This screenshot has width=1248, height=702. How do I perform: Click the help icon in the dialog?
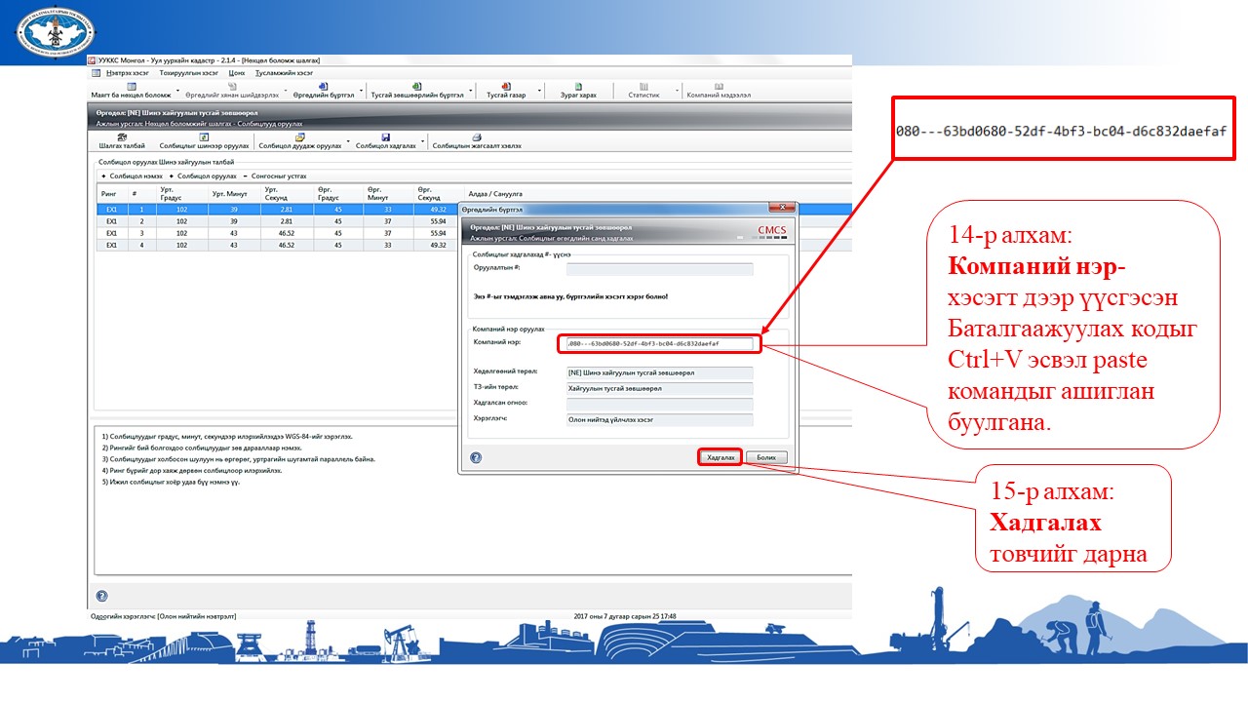(x=475, y=456)
